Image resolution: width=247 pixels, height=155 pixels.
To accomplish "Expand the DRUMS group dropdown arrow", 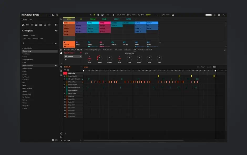I will (x=80, y=67).
